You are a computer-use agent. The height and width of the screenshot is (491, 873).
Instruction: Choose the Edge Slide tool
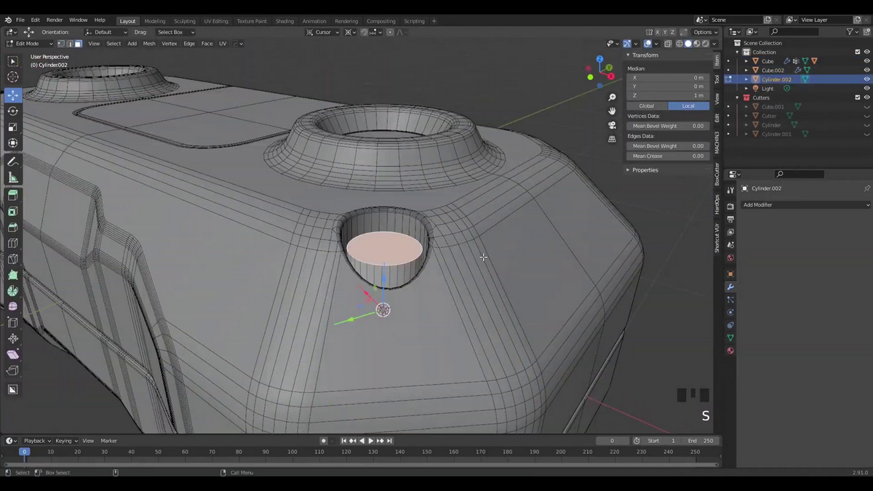pyautogui.click(x=12, y=323)
